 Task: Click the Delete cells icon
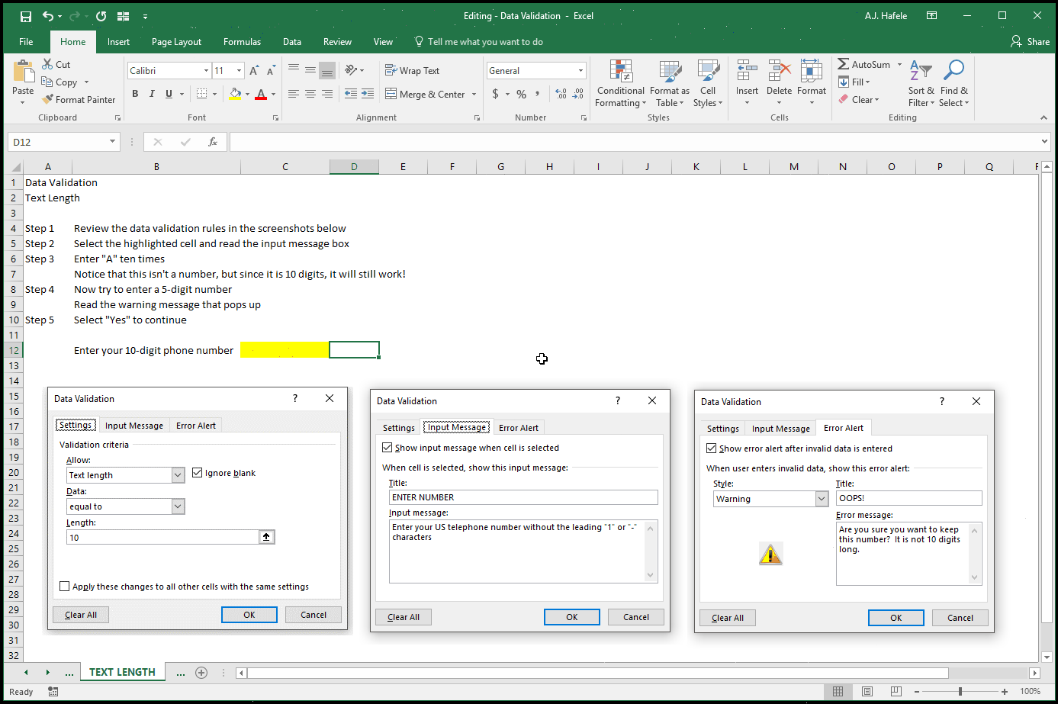click(779, 71)
